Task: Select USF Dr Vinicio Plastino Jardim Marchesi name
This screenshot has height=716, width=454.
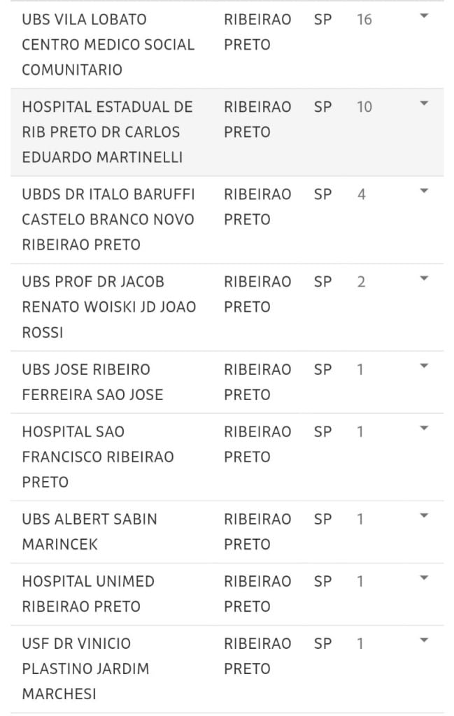Action: [85, 668]
